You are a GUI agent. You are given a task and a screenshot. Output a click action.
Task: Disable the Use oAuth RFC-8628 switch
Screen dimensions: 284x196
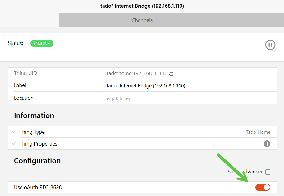click(263, 187)
